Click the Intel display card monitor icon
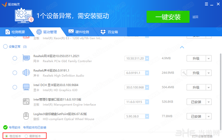The image size is (222, 140). (x=26, y=87)
